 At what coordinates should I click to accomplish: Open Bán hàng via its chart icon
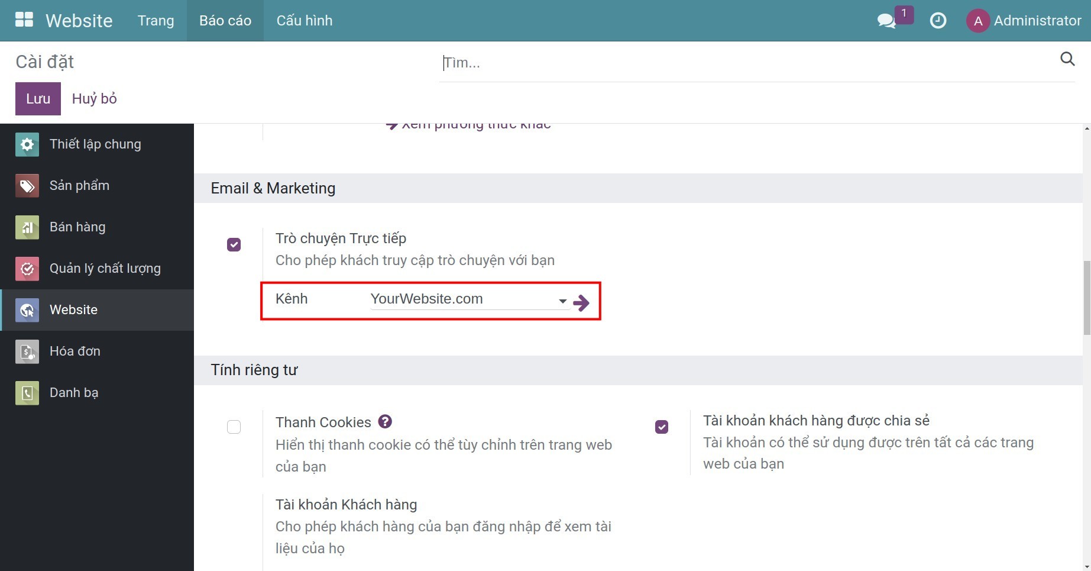pos(27,227)
